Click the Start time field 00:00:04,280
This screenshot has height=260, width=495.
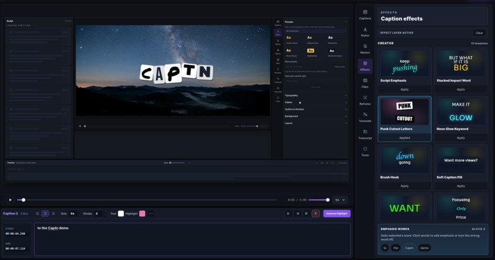tap(16, 234)
